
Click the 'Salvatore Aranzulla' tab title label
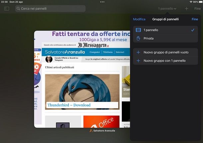coord(104,131)
